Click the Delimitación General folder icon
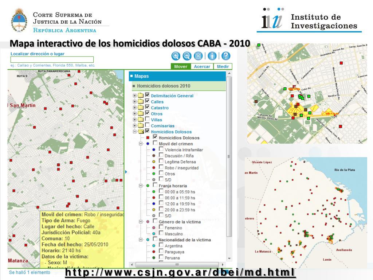Image resolution: width=373 pixels, height=280 pixels. (x=141, y=96)
